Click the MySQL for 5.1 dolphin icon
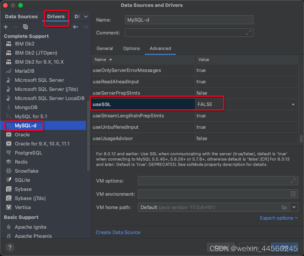 click(9, 116)
